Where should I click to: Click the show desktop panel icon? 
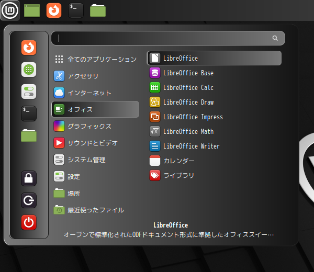pos(32,10)
